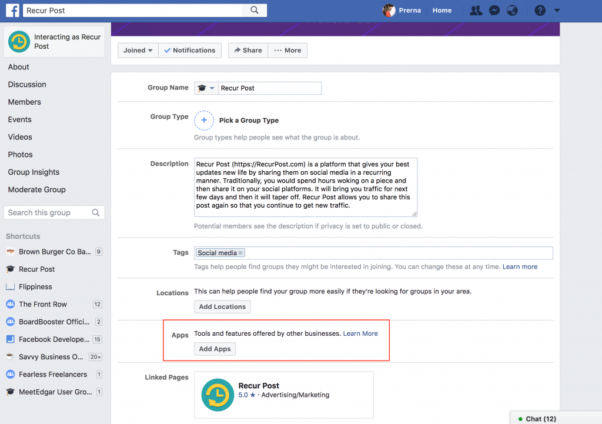Click the MeetEdgar User Group icon
602x424 pixels.
pyautogui.click(x=11, y=392)
